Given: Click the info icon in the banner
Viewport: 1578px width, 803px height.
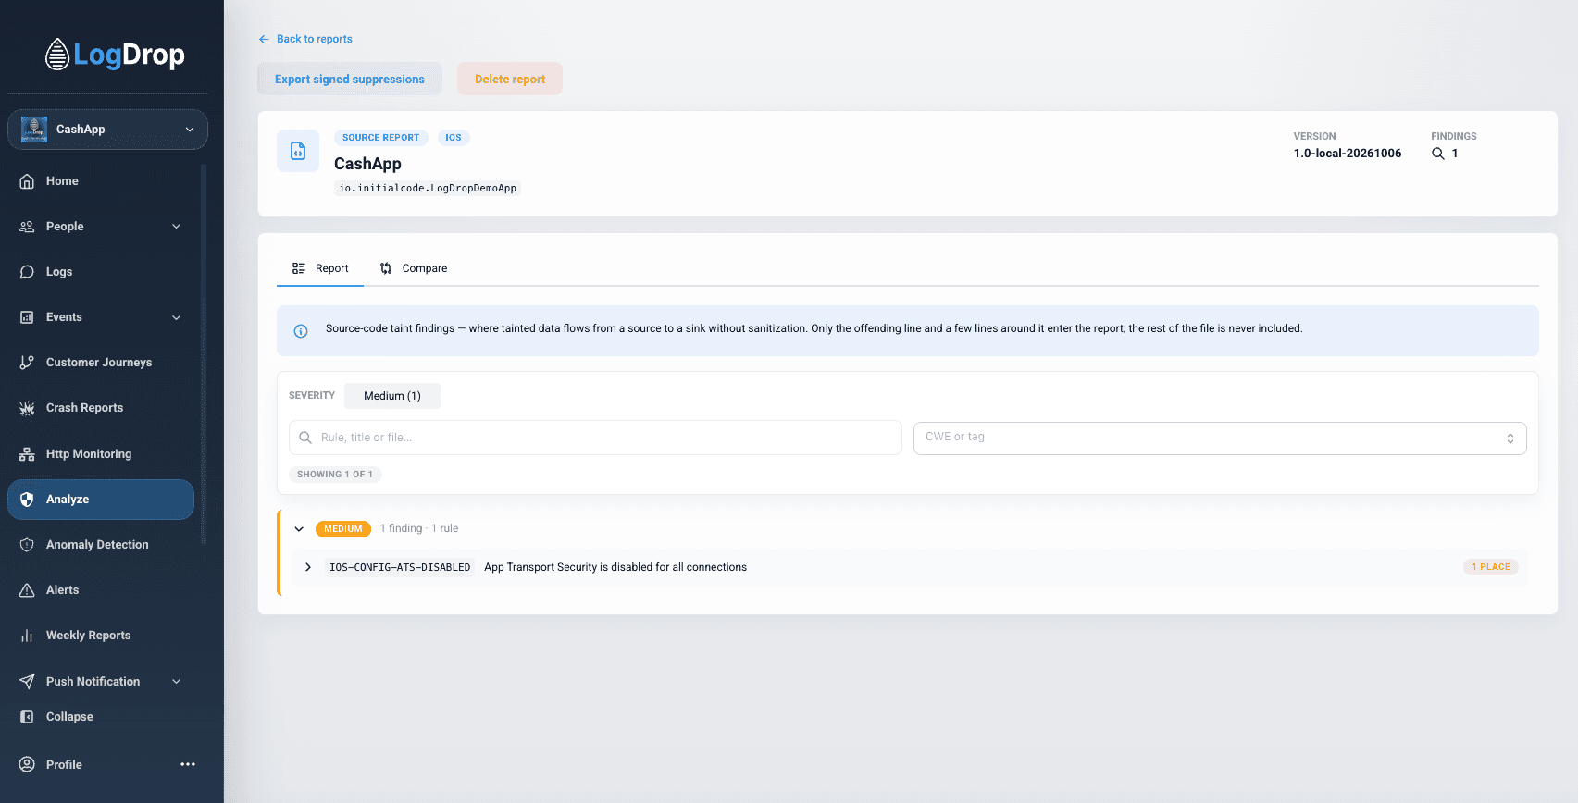Looking at the screenshot, I should 301,331.
